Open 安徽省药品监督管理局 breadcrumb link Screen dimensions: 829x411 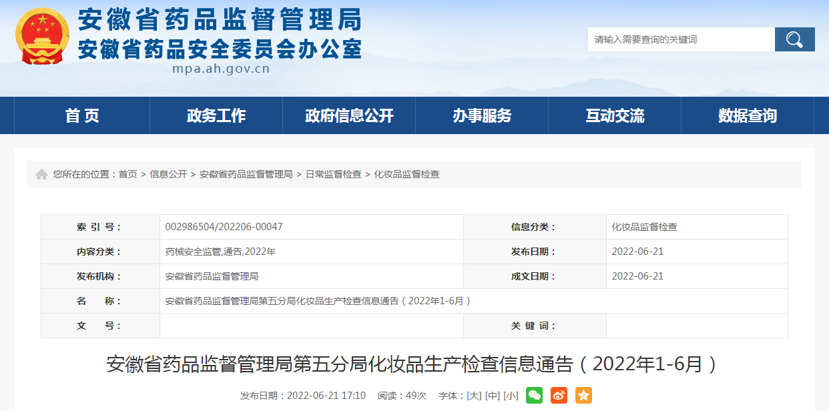[x=246, y=174]
